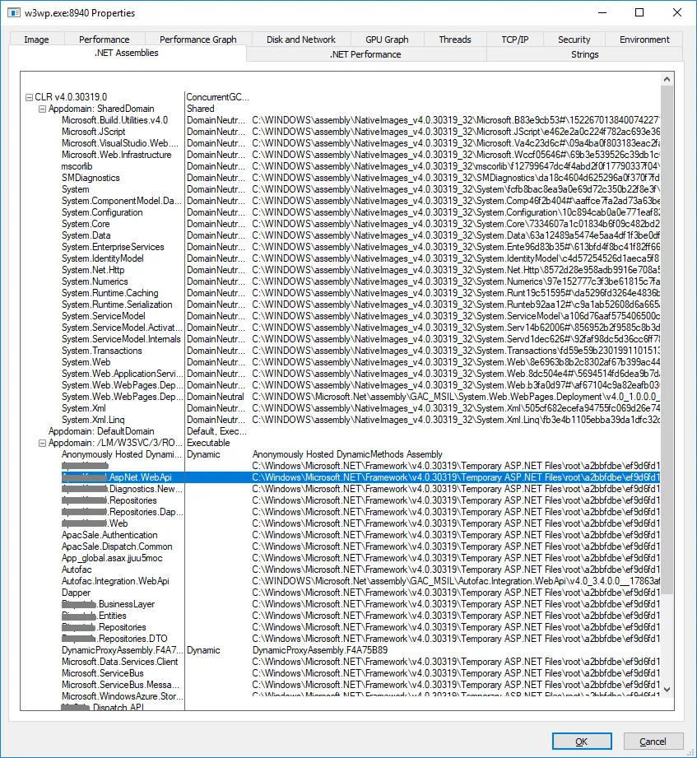Viewport: 697px width, 758px height.
Task: Switch to the Threads tab
Action: (x=455, y=40)
